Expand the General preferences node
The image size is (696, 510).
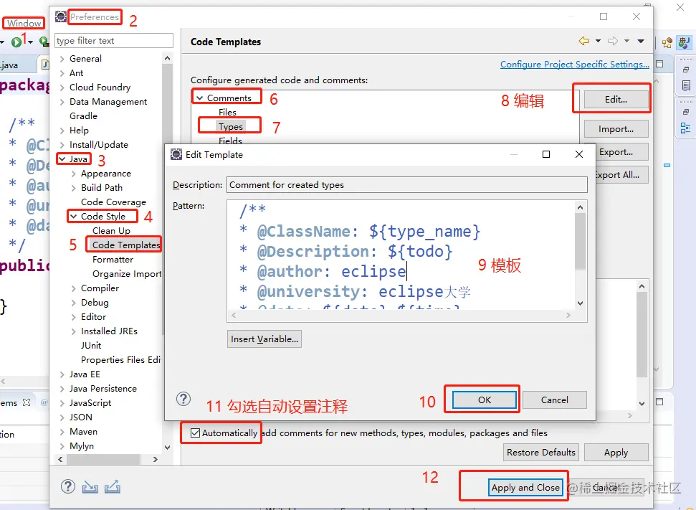tap(62, 59)
